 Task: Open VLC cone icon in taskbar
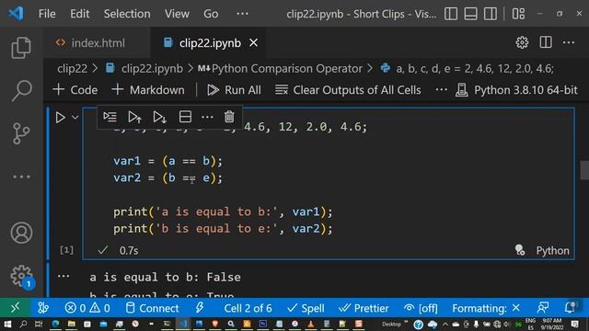[x=311, y=324]
